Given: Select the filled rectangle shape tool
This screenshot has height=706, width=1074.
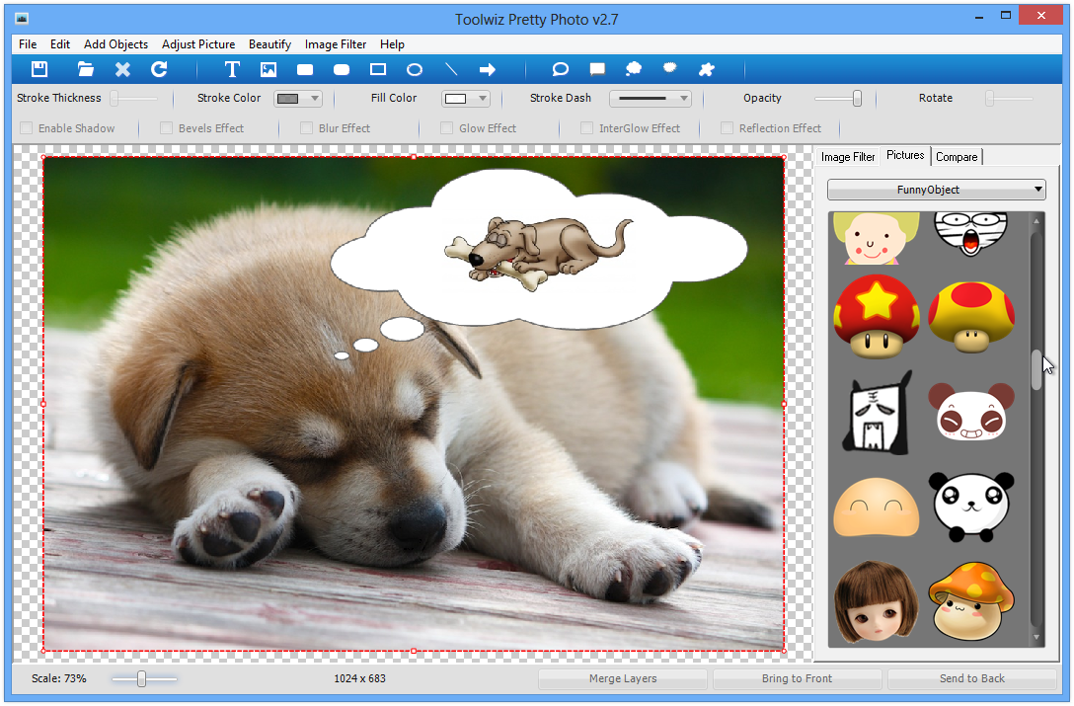Looking at the screenshot, I should (x=305, y=70).
